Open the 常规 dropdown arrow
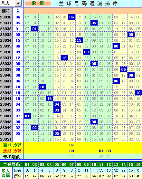This screenshot has width=142, height=179. 18,3
